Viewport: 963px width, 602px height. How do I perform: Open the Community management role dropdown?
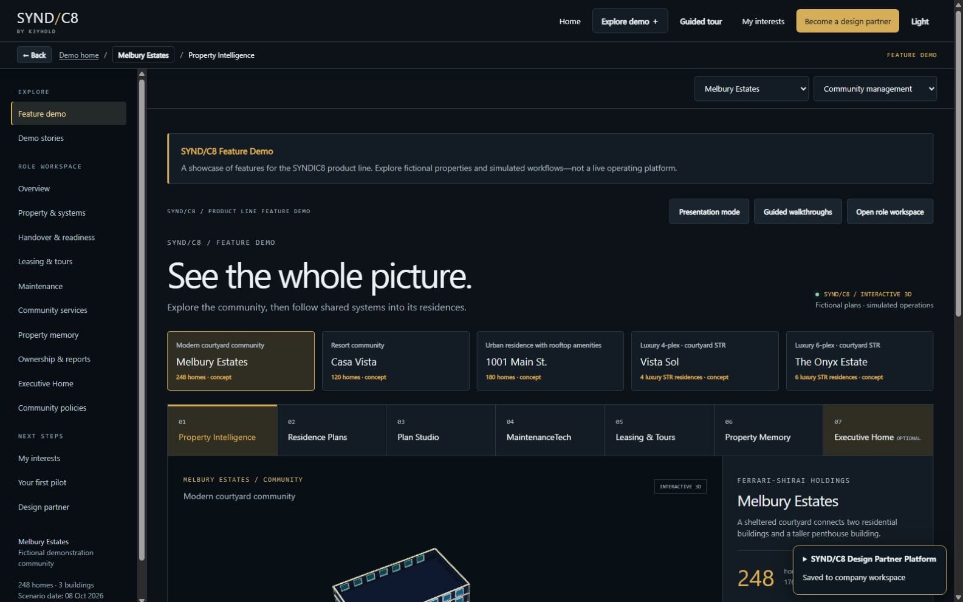(875, 89)
